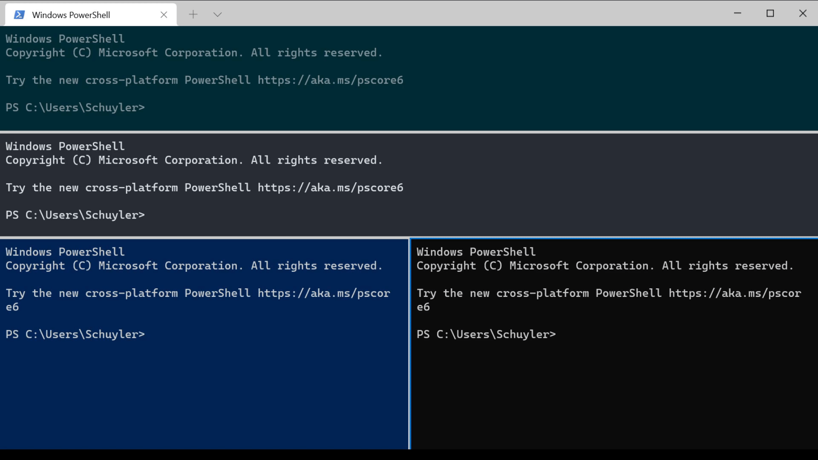Open a new tab with plus button
Screen dimensions: 818x460
(193, 14)
